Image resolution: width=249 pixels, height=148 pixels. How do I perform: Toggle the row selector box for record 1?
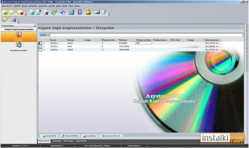point(40,50)
